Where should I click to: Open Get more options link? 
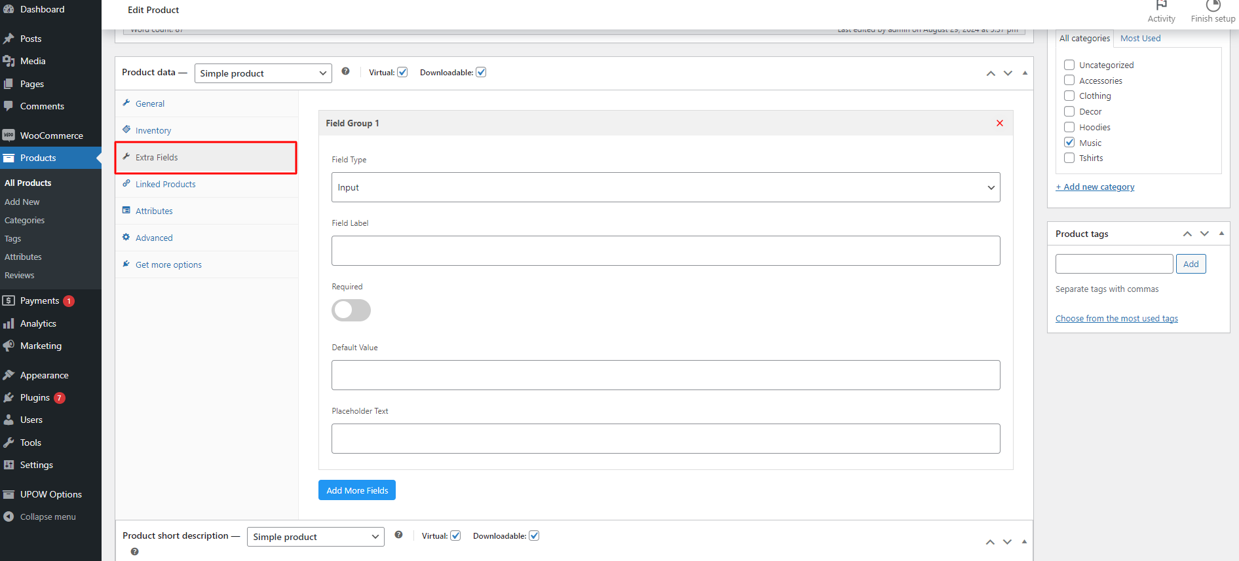[168, 264]
